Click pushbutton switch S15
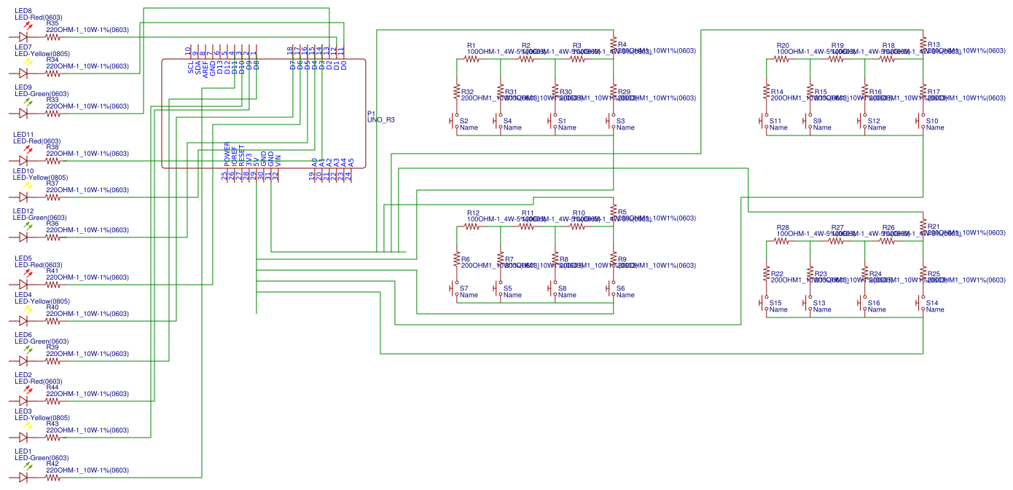The width and height of the screenshot is (1013, 490). tap(764, 302)
